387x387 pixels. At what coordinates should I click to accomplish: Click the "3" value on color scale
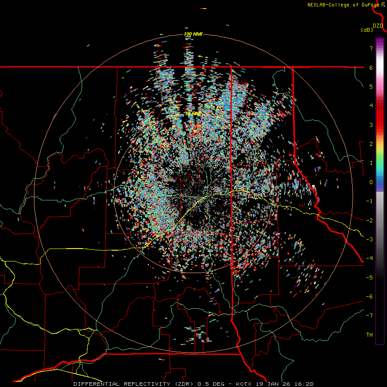tap(371, 125)
